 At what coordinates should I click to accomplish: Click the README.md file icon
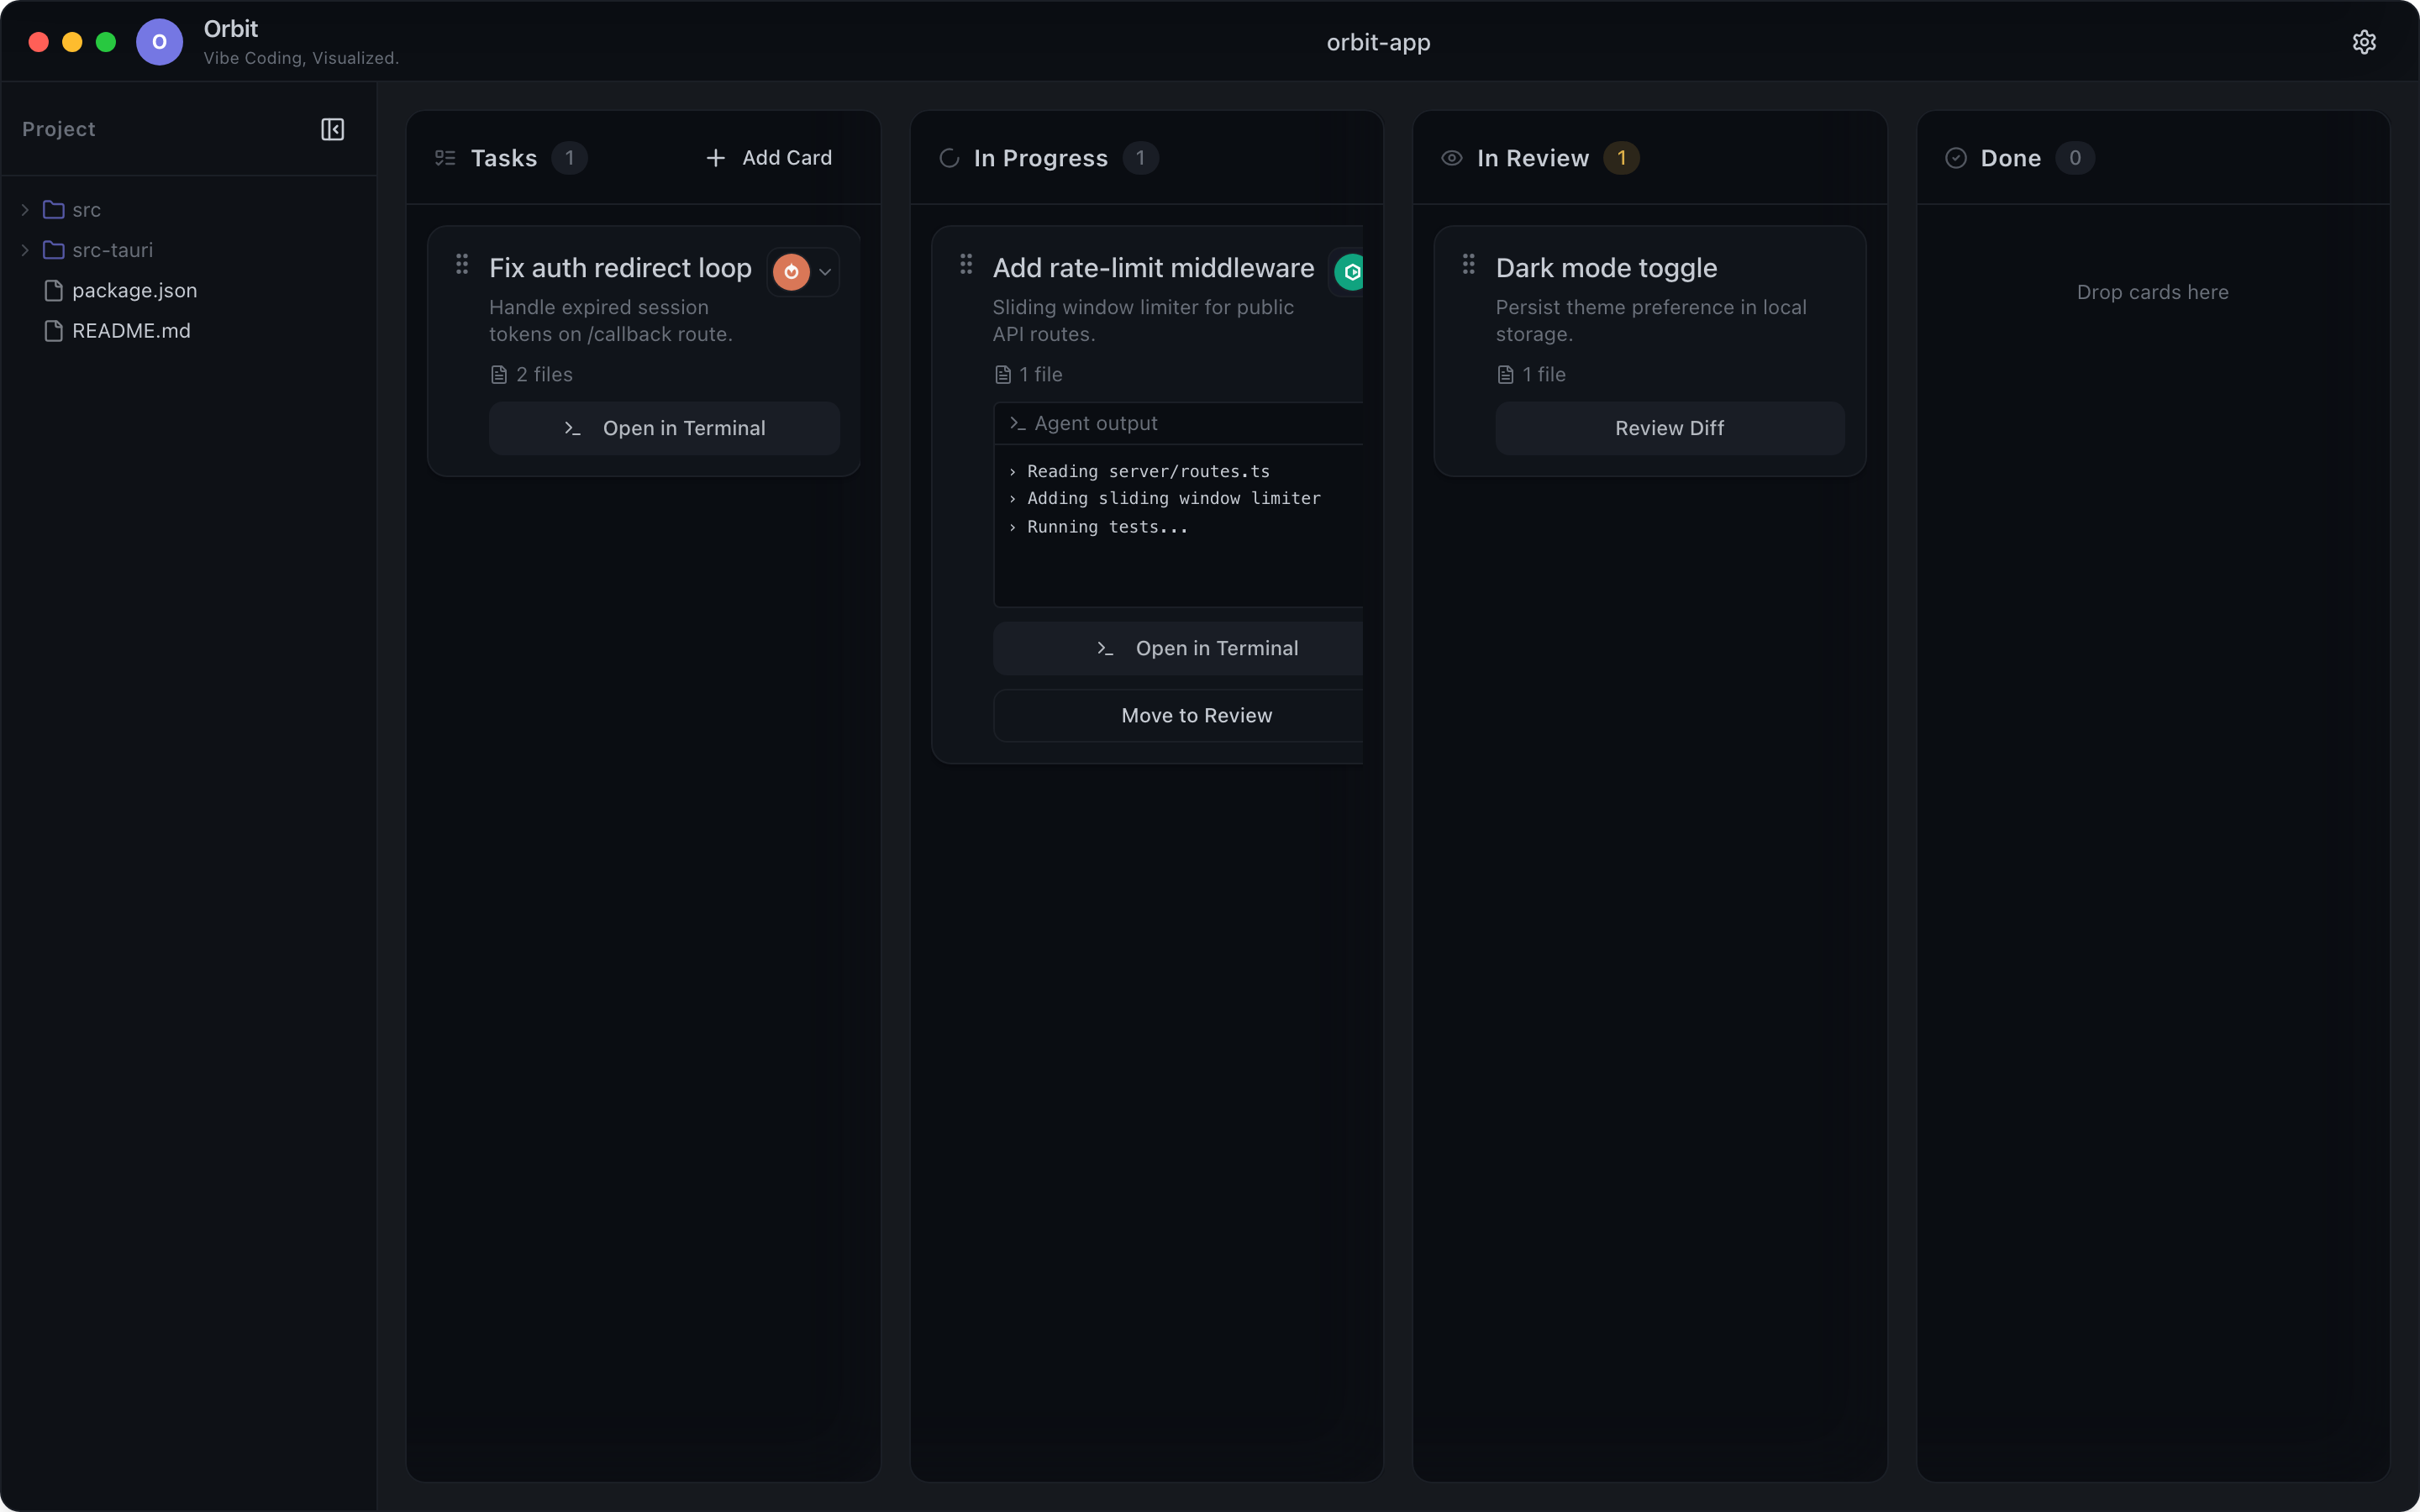click(x=54, y=331)
